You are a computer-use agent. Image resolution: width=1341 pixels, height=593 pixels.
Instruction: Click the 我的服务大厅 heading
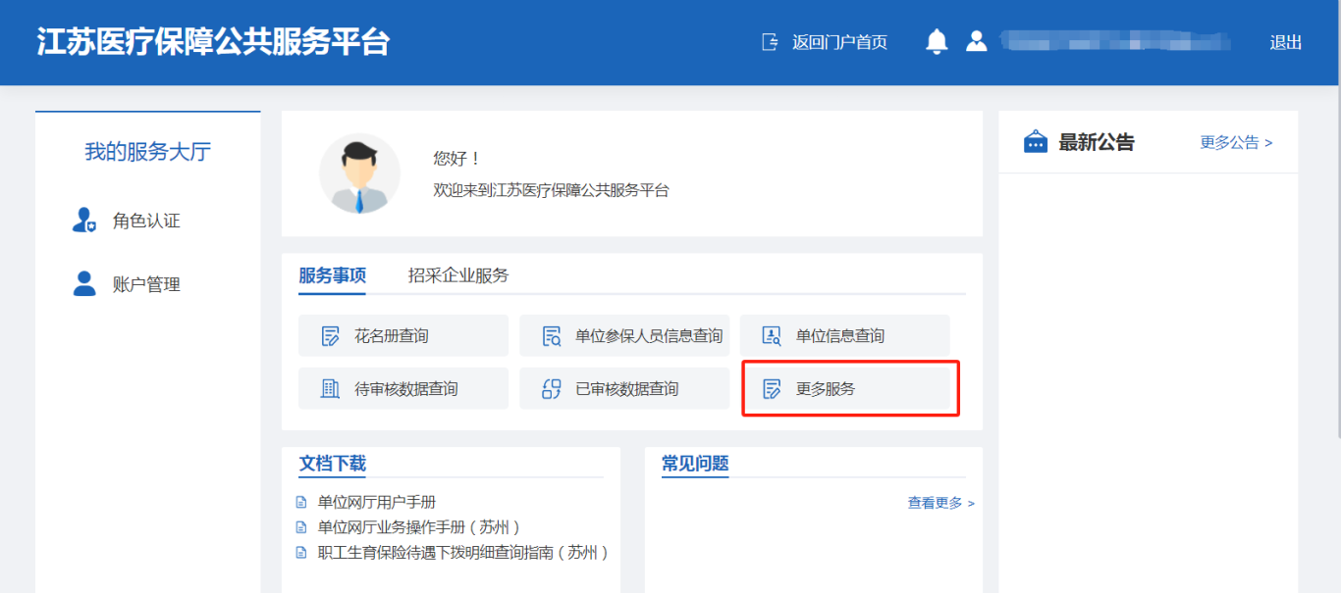pos(147,152)
